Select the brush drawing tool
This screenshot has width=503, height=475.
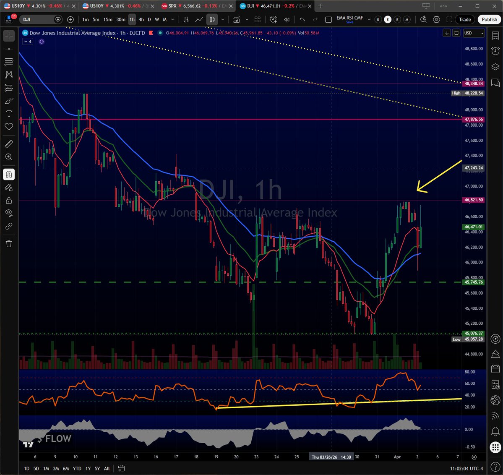pyautogui.click(x=9, y=101)
